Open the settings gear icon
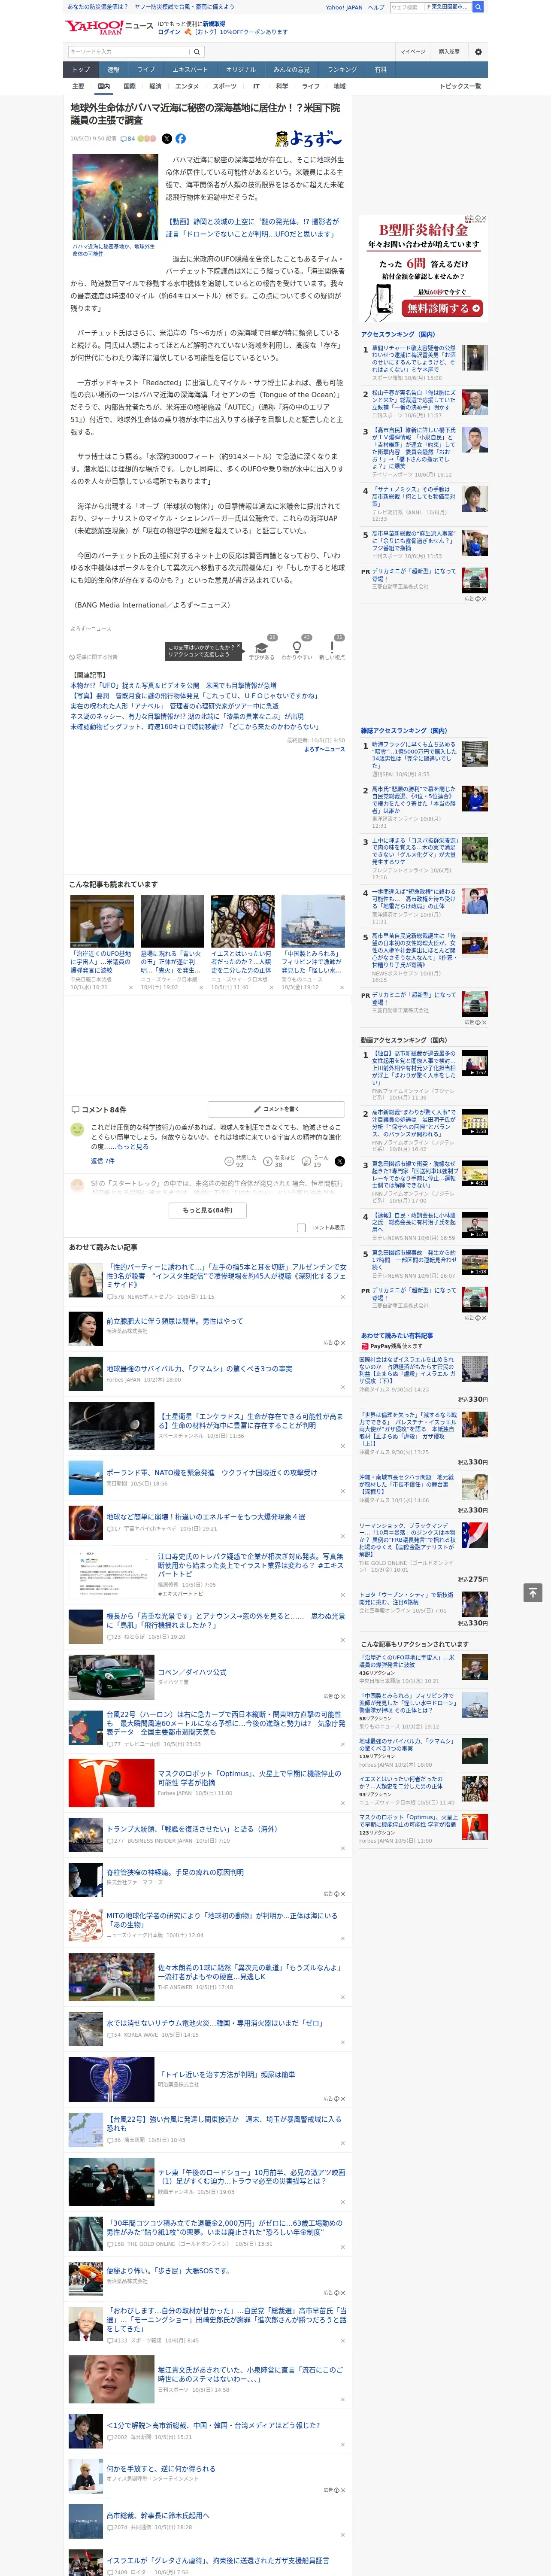This screenshot has height=2576, width=551. 477,52
